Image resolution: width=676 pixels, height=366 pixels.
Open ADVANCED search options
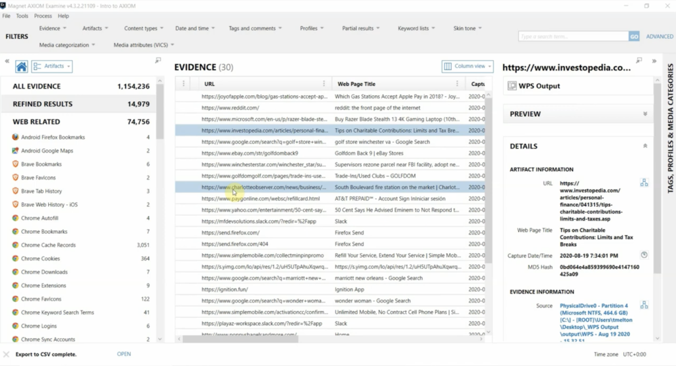pos(659,36)
